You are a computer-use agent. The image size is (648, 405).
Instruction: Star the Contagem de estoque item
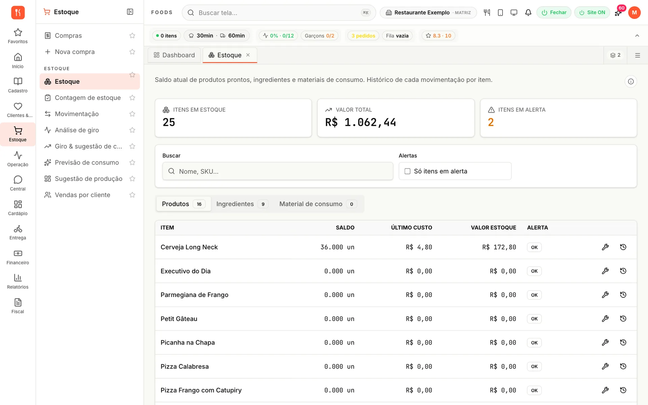[132, 98]
